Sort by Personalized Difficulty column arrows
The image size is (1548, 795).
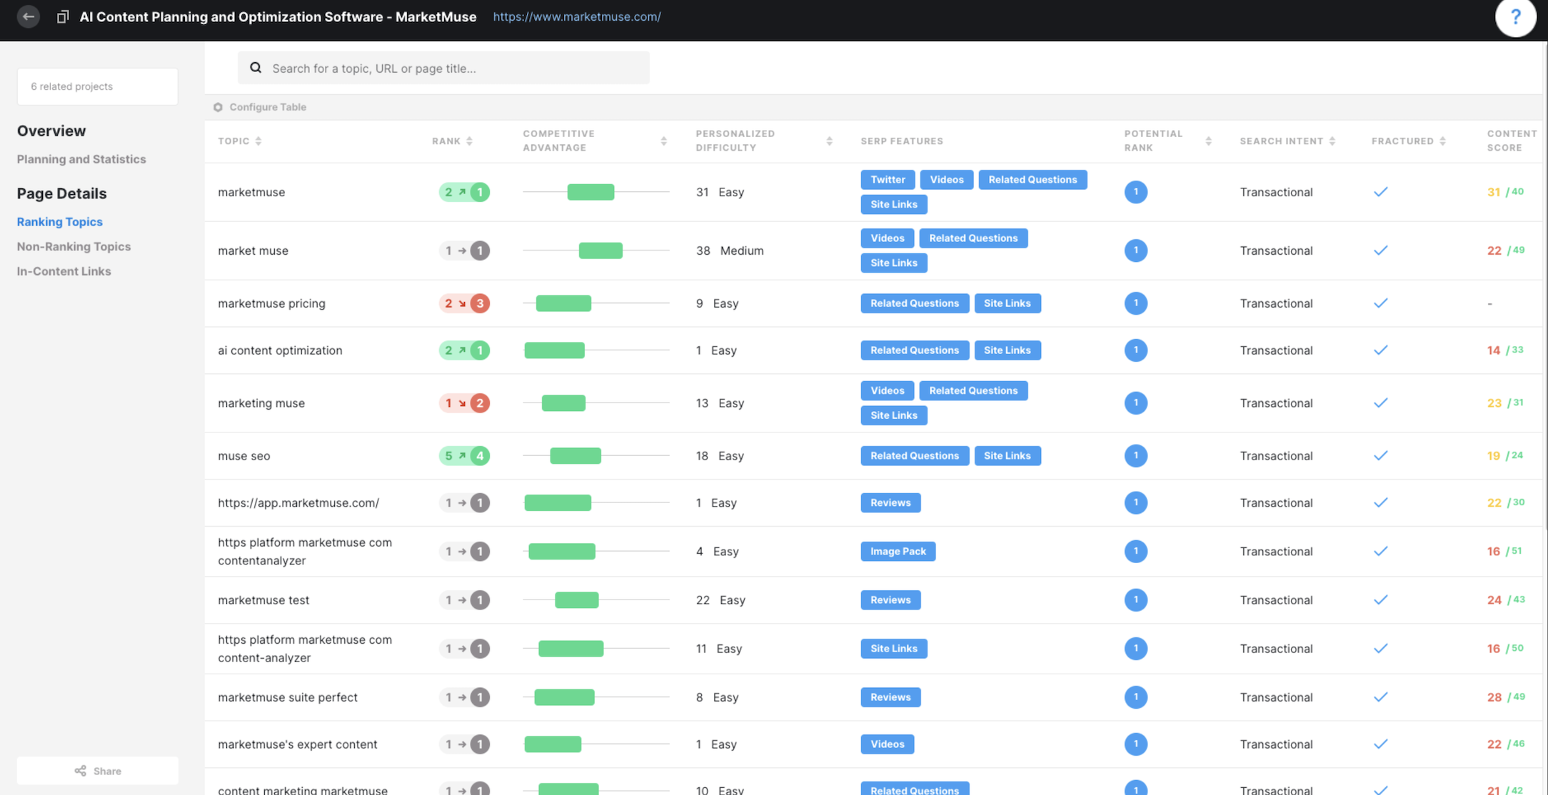pos(829,140)
